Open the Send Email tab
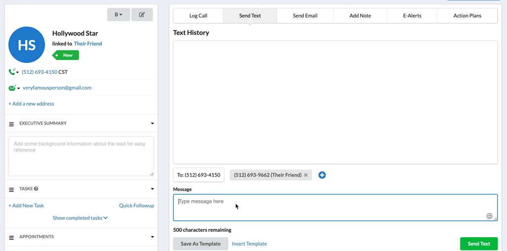Screen dimensions: 507x251 coord(305,16)
